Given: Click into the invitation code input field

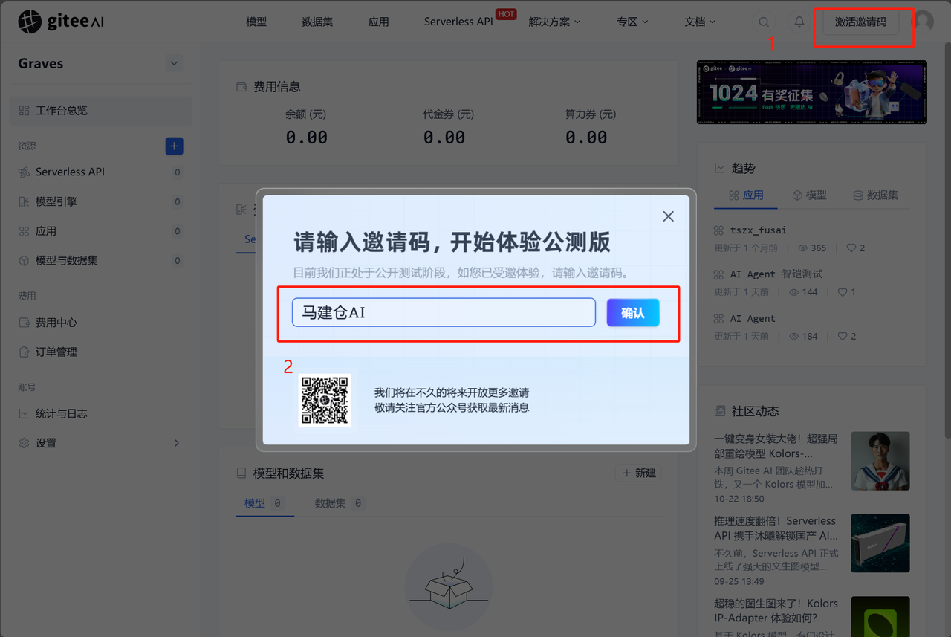Looking at the screenshot, I should tap(444, 312).
